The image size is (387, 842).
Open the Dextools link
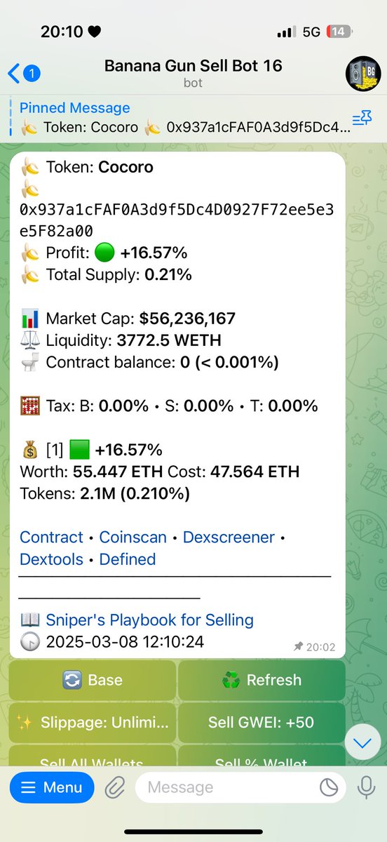[51, 560]
